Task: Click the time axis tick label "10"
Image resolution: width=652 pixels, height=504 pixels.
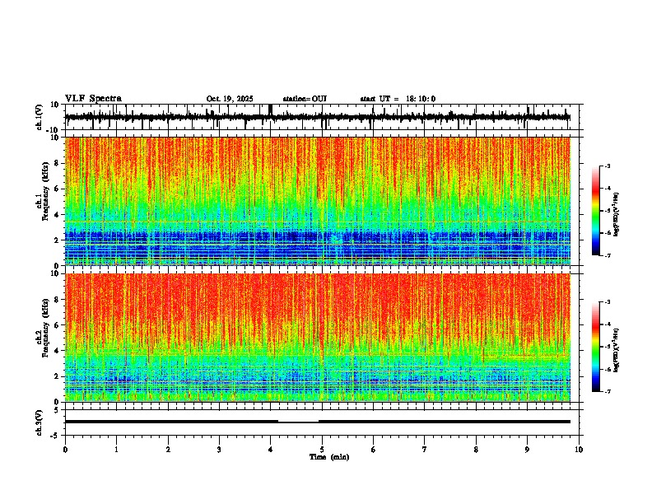Action: click(x=579, y=450)
